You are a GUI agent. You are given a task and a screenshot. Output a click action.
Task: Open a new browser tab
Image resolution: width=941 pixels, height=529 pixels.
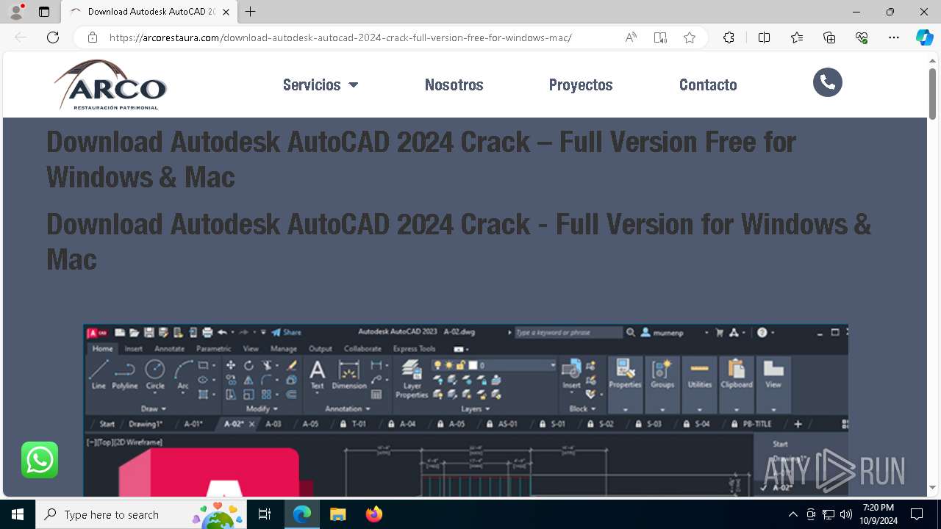click(x=251, y=12)
